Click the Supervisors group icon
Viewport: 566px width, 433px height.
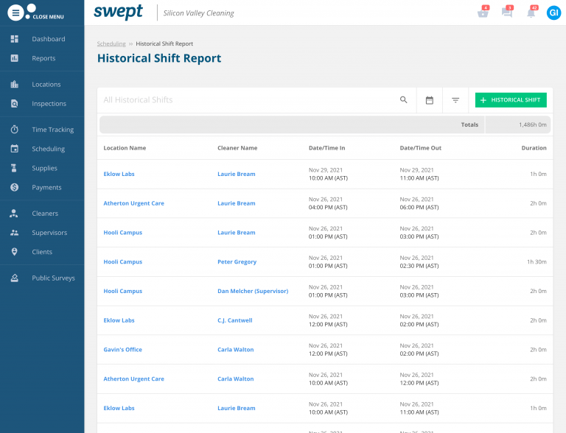point(15,233)
